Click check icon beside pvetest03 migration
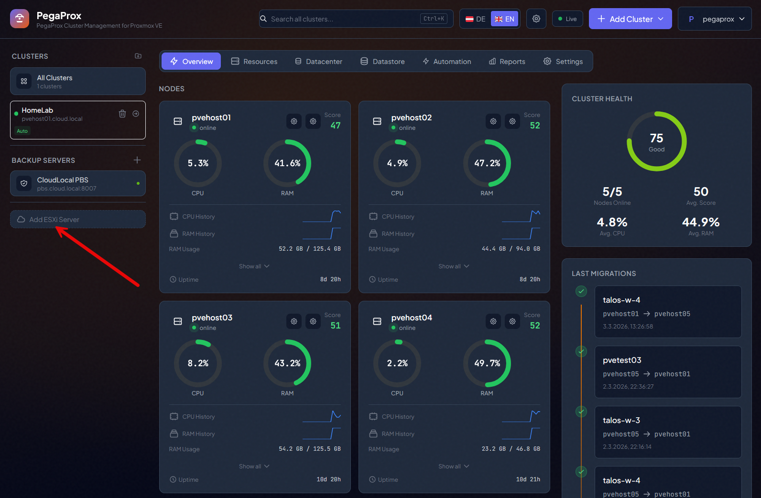761x498 pixels. pyautogui.click(x=581, y=351)
